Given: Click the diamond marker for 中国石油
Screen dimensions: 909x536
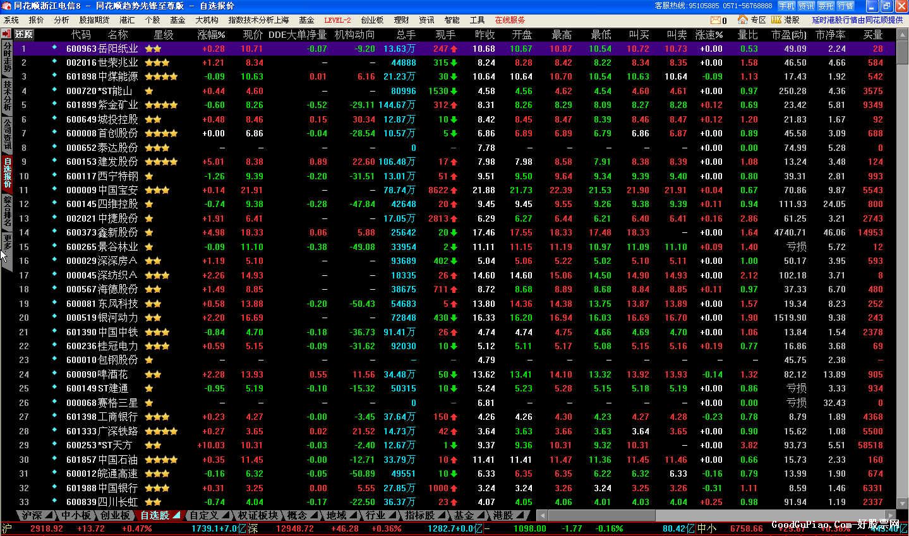Looking at the screenshot, I should [55, 459].
